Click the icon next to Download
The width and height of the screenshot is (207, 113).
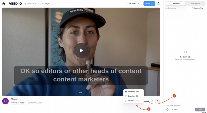coord(152,101)
